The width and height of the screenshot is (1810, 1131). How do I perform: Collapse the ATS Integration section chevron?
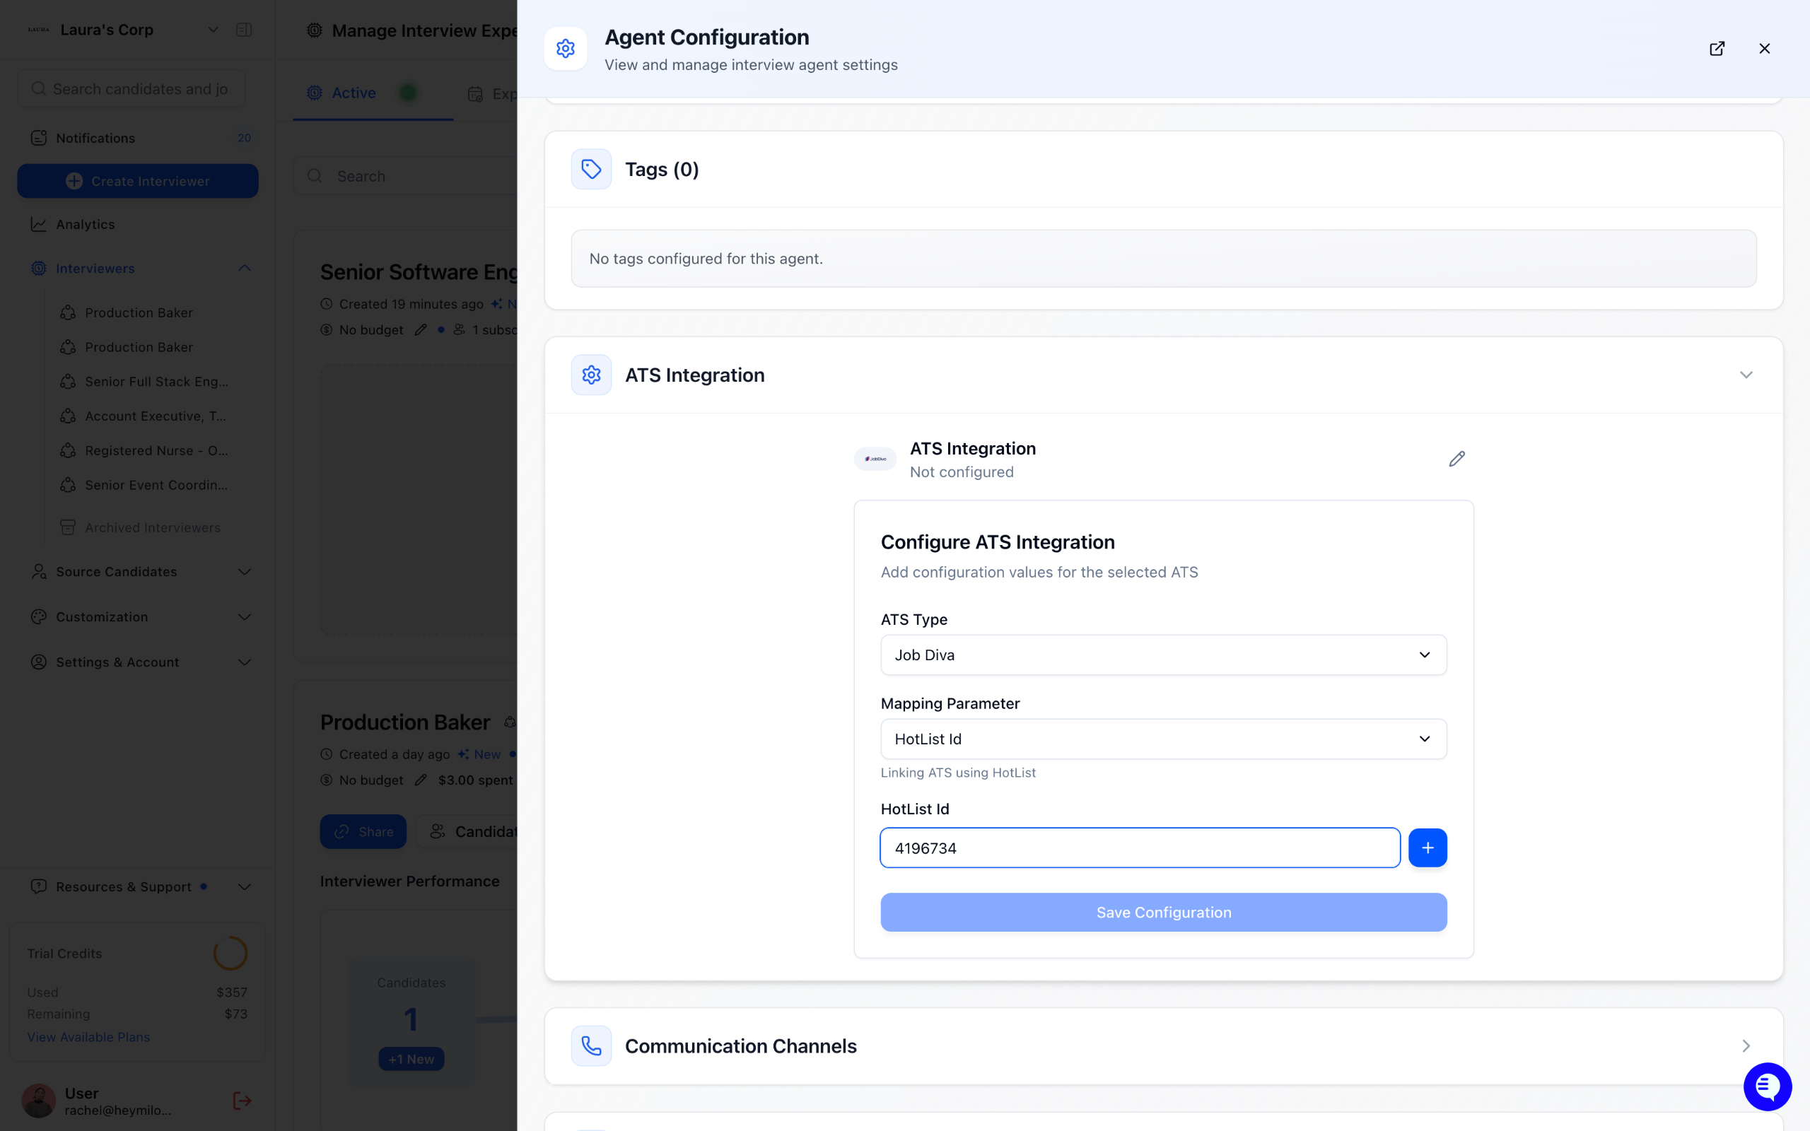tap(1746, 375)
